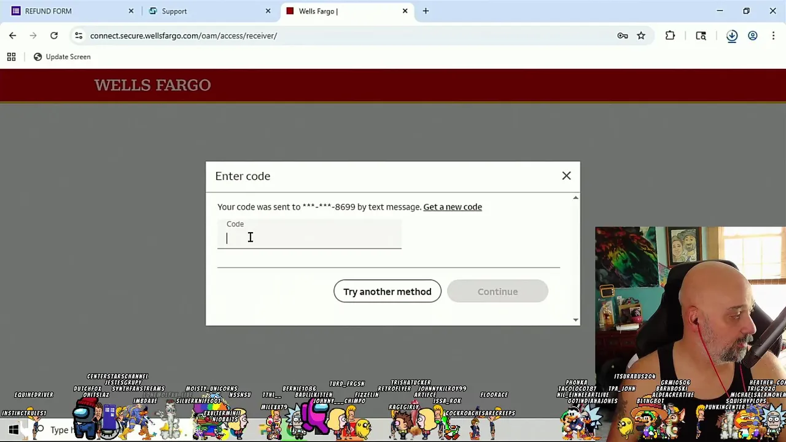Image resolution: width=786 pixels, height=442 pixels.
Task: Click the dialog scrollbar up arrow
Action: [x=575, y=198]
